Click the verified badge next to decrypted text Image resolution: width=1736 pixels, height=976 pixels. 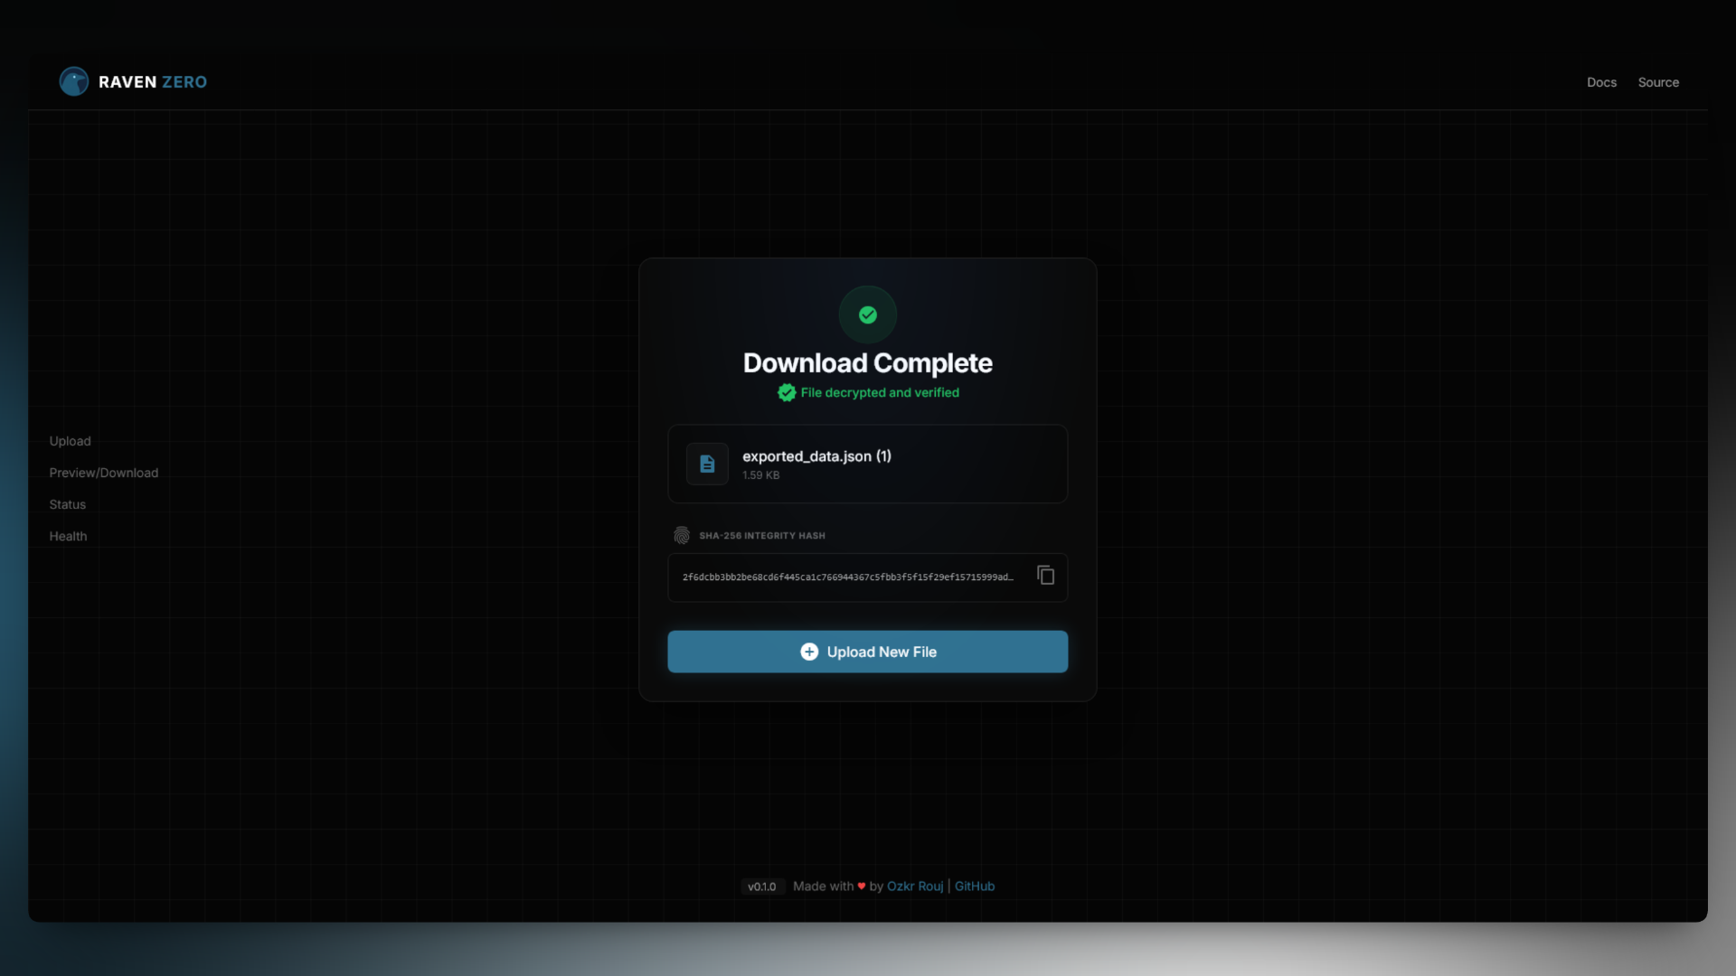(787, 393)
